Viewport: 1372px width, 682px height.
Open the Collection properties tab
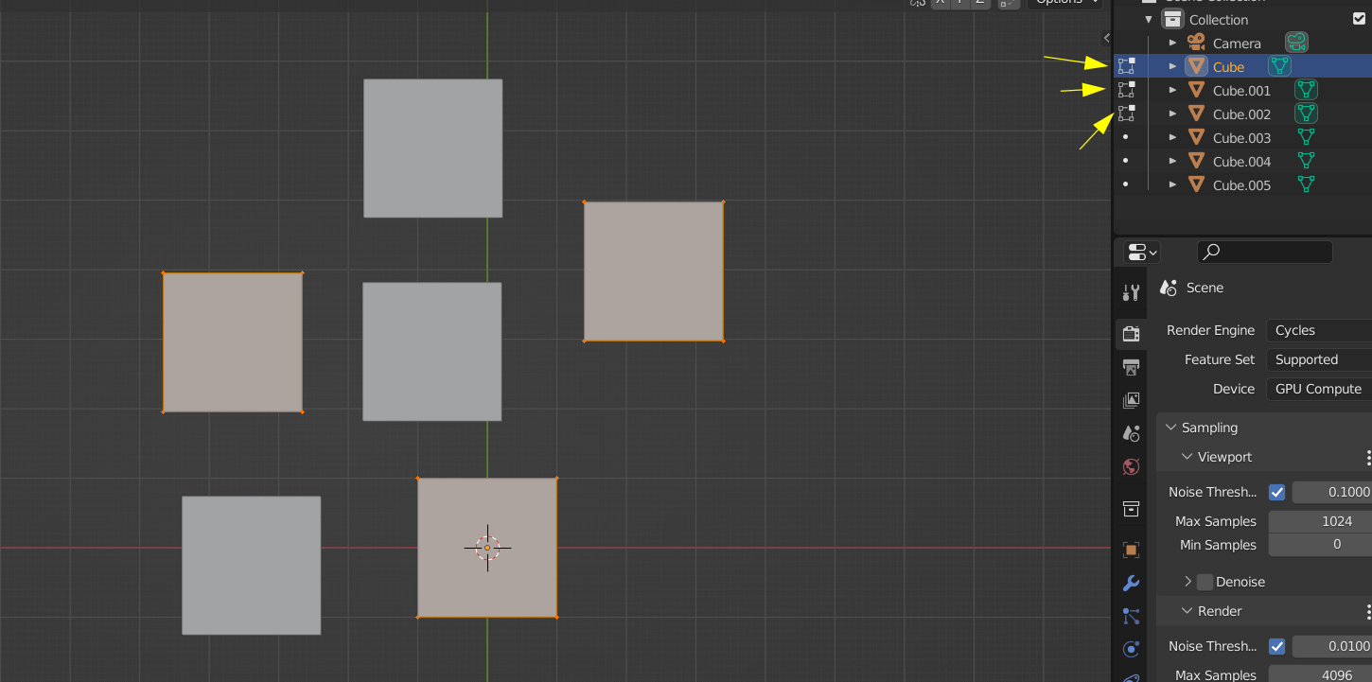click(x=1131, y=509)
